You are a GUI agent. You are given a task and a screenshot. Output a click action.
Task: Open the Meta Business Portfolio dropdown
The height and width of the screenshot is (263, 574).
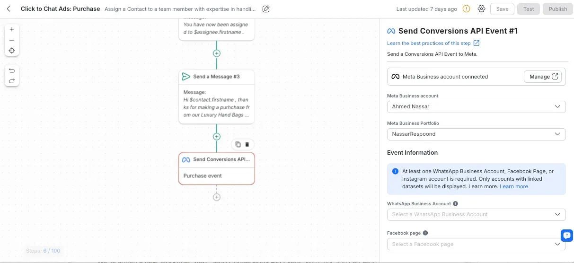tap(476, 134)
